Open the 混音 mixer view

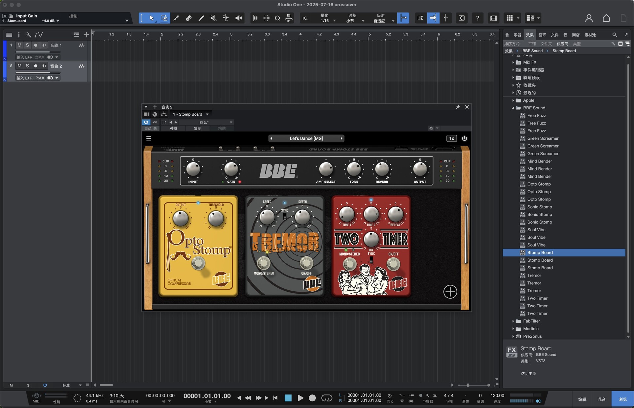602,399
